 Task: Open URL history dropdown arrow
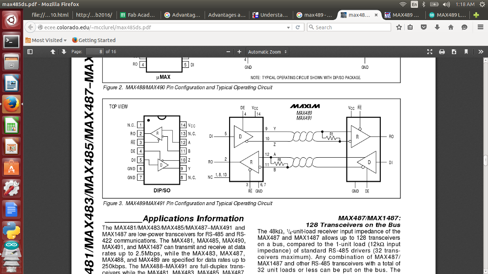[x=288, y=27]
